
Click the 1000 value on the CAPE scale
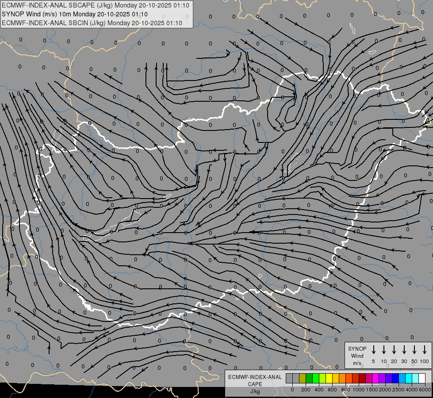[x=359, y=390]
